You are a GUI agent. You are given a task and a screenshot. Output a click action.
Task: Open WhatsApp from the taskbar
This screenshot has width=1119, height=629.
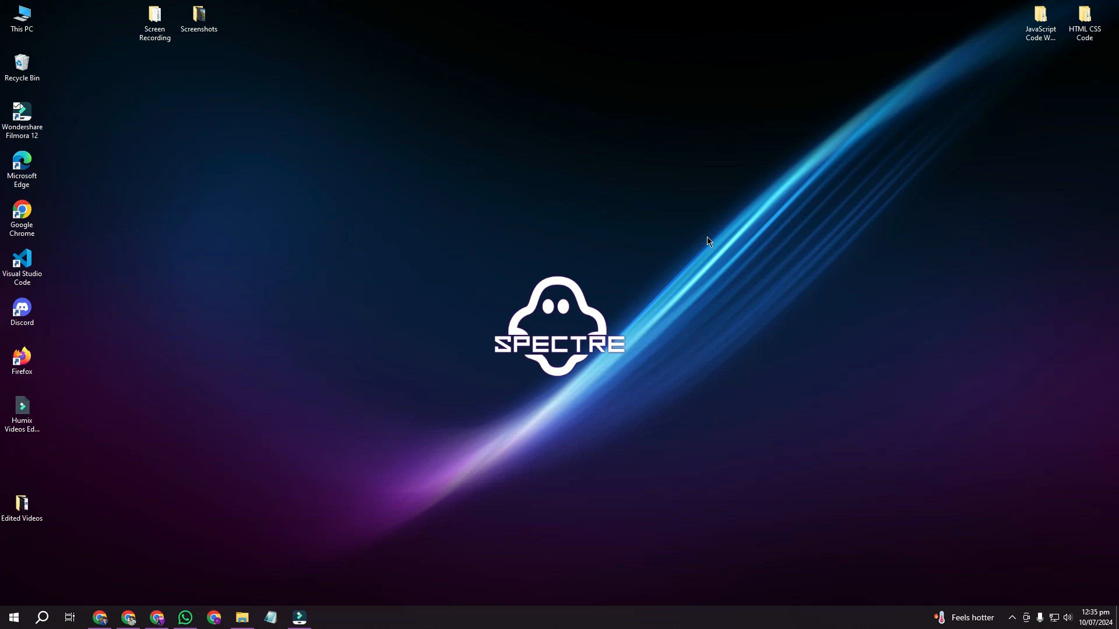click(x=185, y=617)
